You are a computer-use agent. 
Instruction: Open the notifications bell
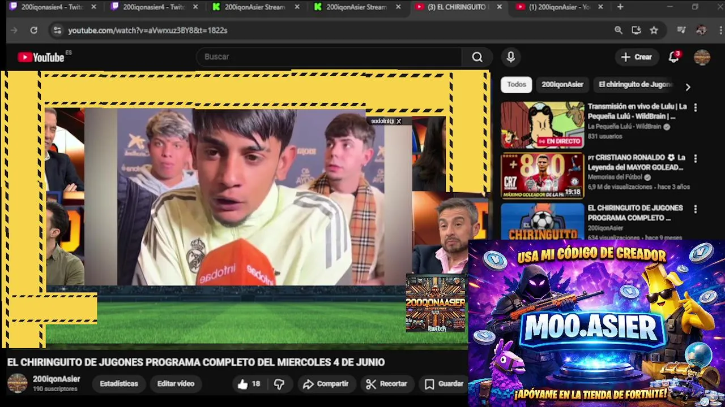[x=674, y=57]
